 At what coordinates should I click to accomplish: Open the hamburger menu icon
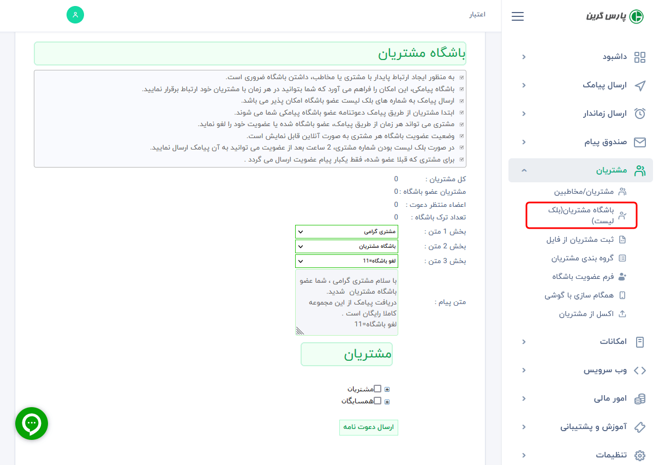tap(517, 16)
